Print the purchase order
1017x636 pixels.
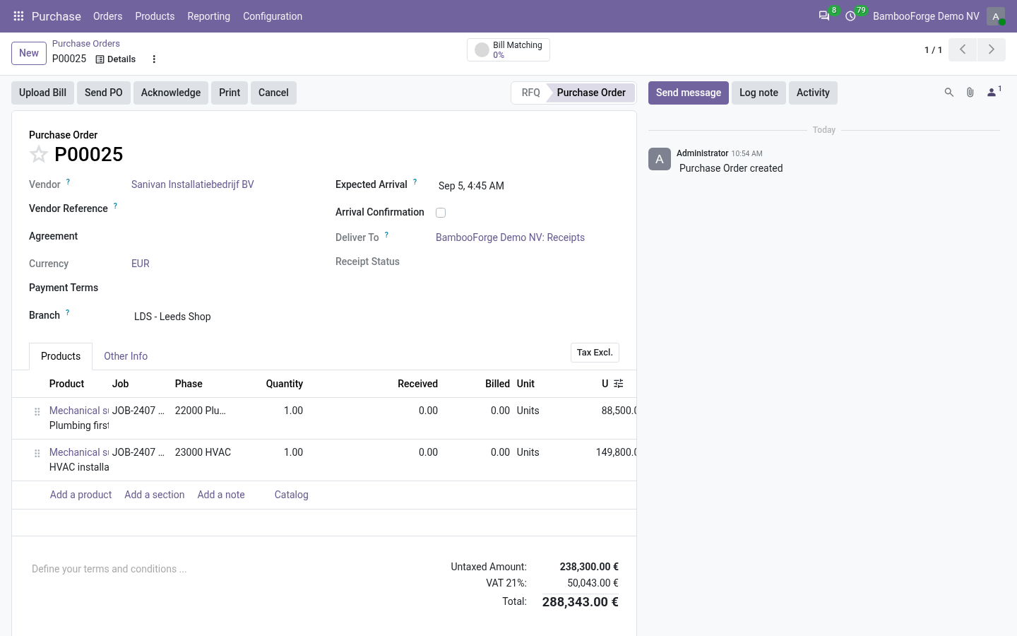tap(230, 93)
